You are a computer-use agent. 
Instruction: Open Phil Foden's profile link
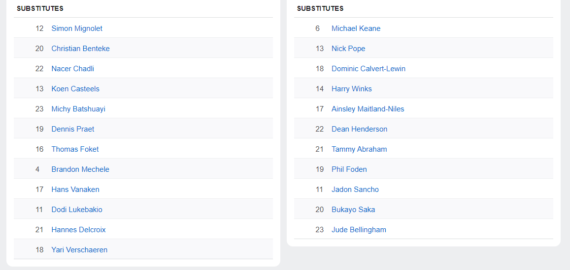[x=349, y=169]
